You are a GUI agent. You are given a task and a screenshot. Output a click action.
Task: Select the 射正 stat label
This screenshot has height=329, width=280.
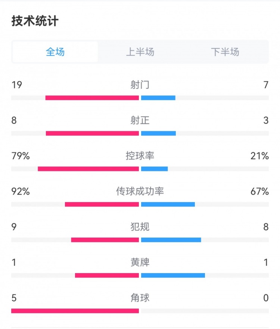click(x=140, y=120)
